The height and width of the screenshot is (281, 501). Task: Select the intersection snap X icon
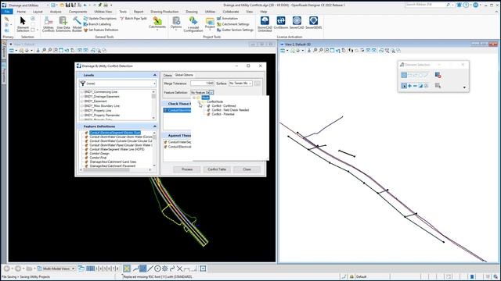179,269
